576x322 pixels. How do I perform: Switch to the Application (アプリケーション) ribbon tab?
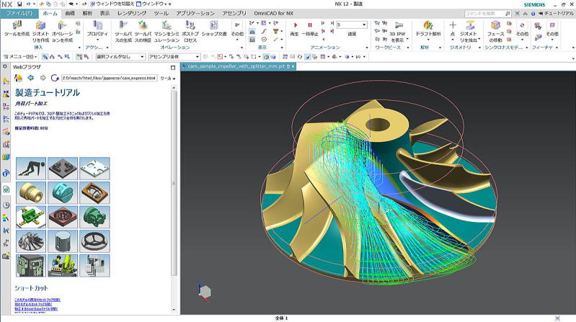(195, 13)
